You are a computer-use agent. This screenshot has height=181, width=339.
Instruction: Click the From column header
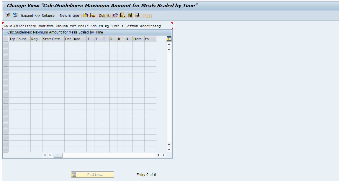pyautogui.click(x=138, y=39)
